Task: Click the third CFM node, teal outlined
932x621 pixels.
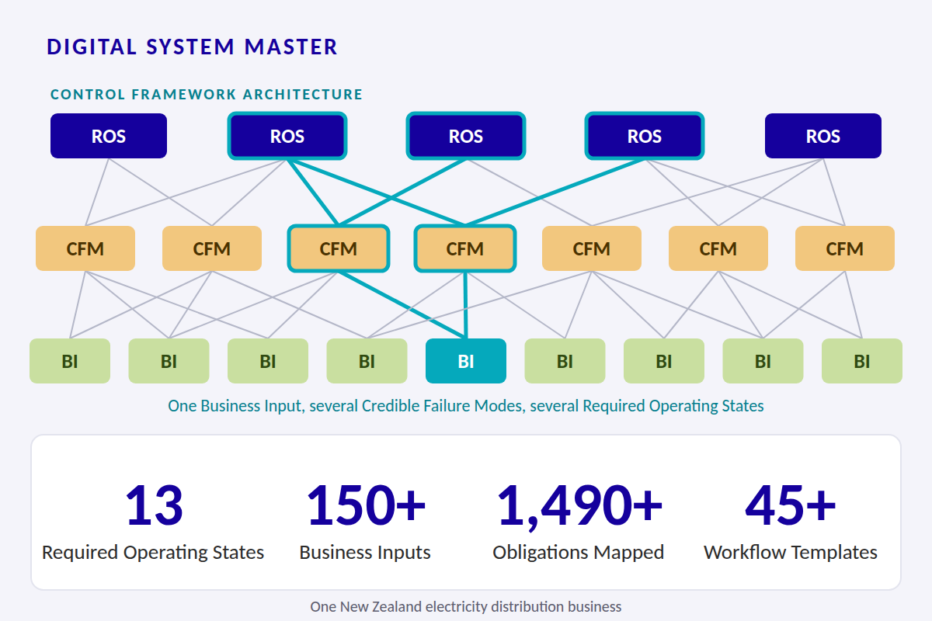Action: tap(339, 248)
